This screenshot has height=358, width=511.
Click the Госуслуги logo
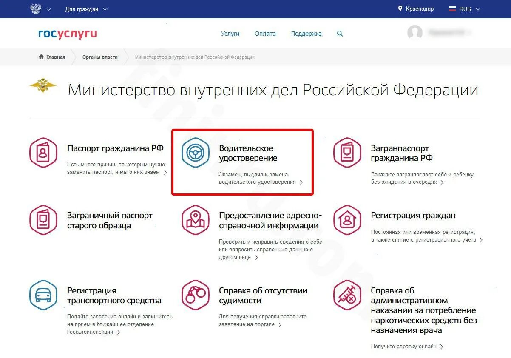tap(67, 34)
